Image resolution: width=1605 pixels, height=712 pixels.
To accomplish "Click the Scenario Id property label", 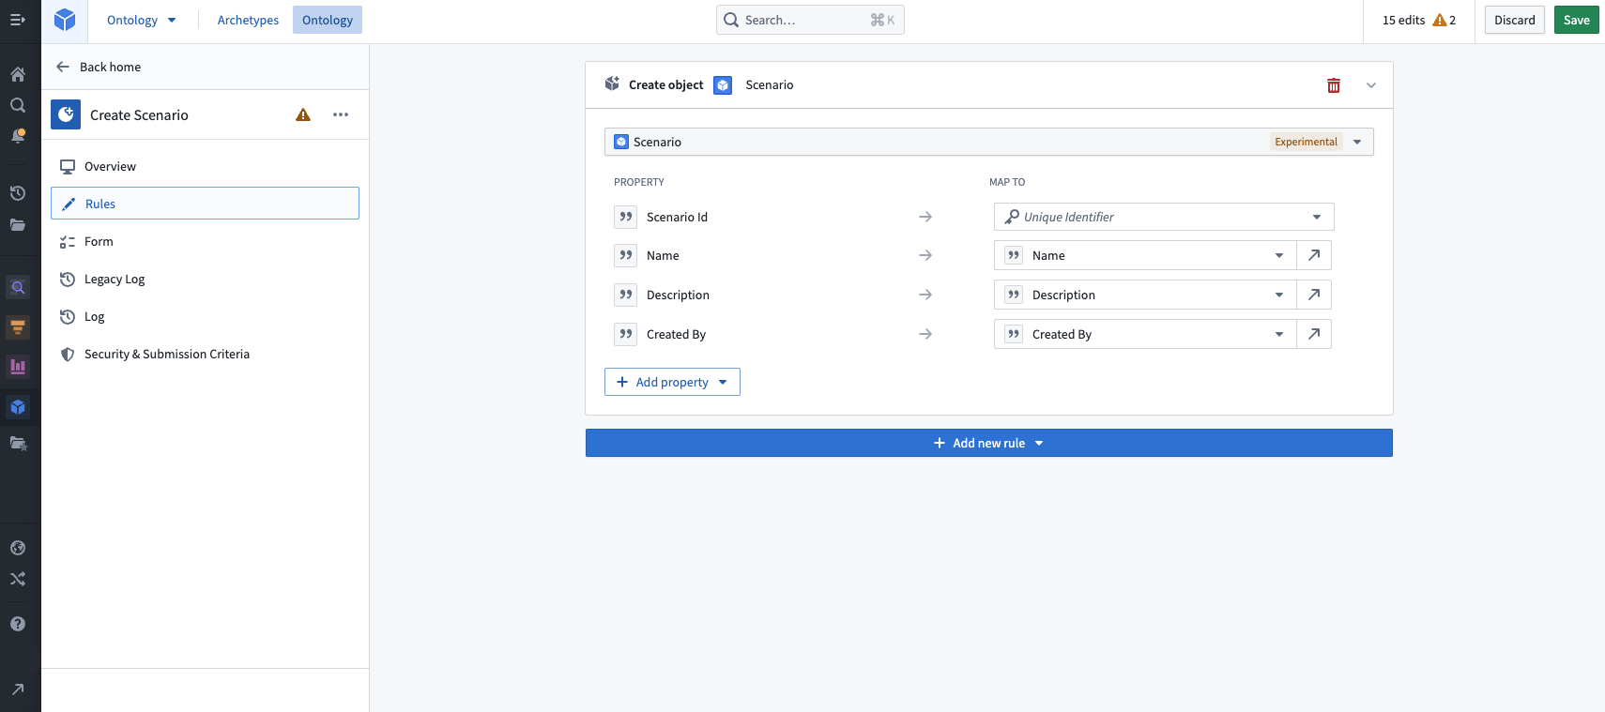I will point(677,217).
